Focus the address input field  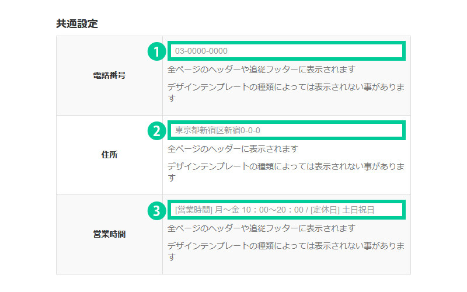coord(286,130)
